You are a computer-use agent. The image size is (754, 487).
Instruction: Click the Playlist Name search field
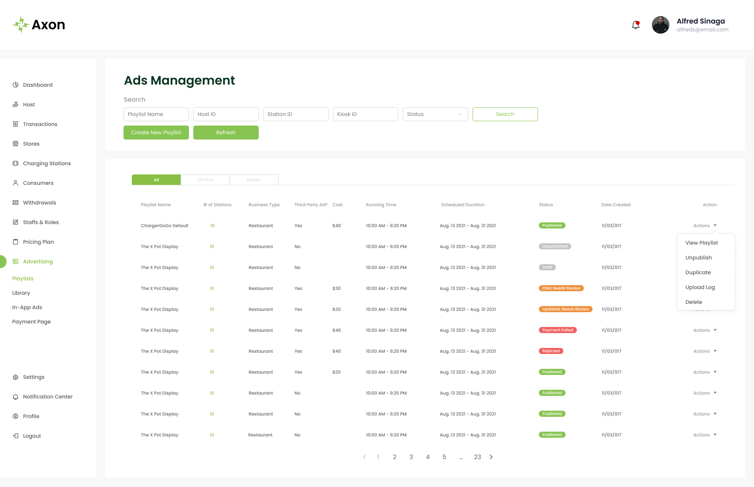156,114
